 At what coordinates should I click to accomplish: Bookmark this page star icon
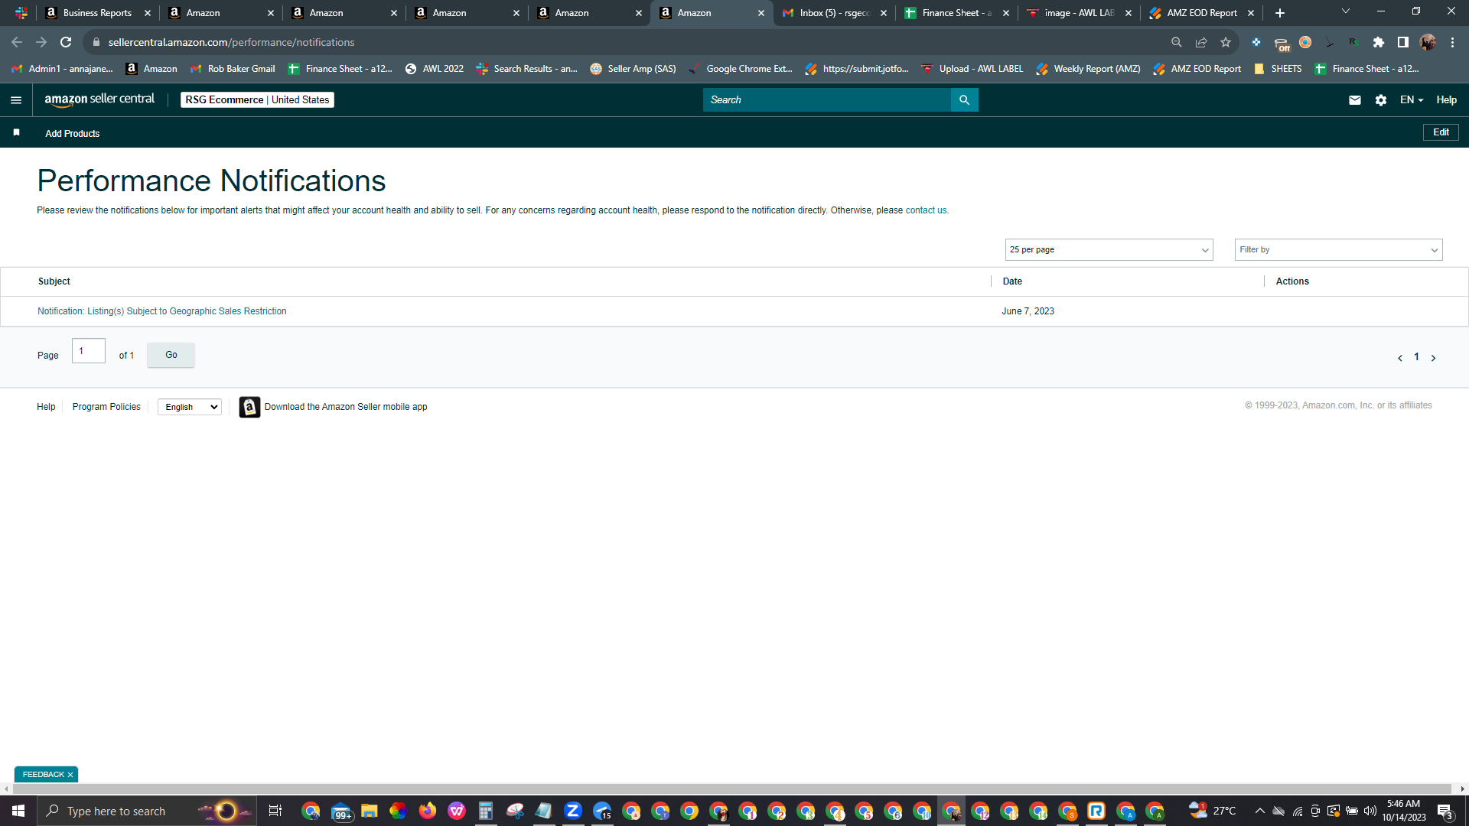[1226, 42]
